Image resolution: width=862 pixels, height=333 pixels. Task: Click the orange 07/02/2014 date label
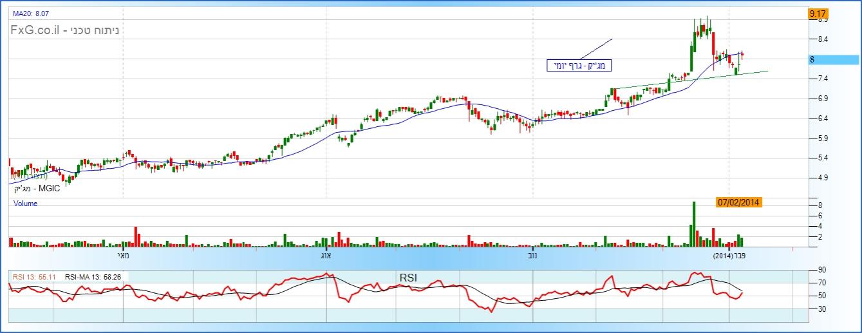tap(739, 202)
